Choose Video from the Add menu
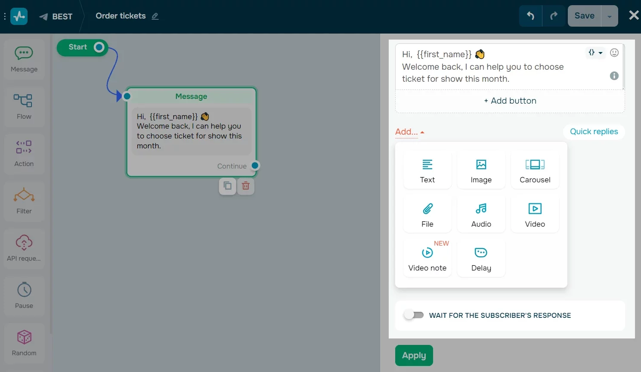This screenshot has height=372, width=641. [x=535, y=215]
